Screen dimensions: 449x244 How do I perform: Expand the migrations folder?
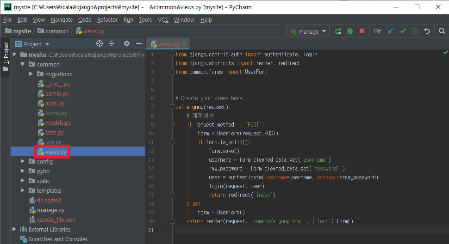pos(31,74)
